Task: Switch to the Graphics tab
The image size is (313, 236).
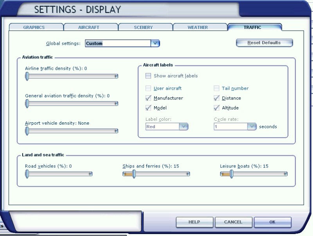Action: pos(34,27)
